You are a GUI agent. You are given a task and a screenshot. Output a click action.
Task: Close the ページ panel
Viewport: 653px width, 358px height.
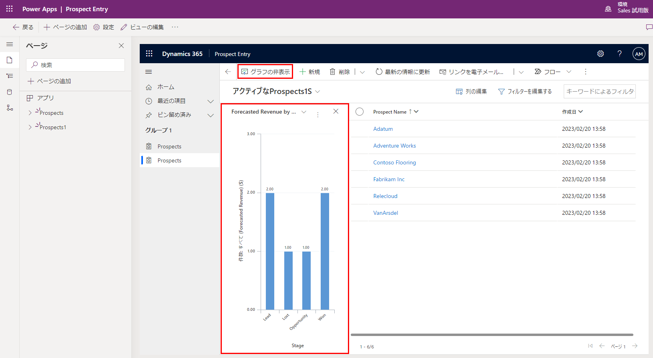[x=121, y=46]
